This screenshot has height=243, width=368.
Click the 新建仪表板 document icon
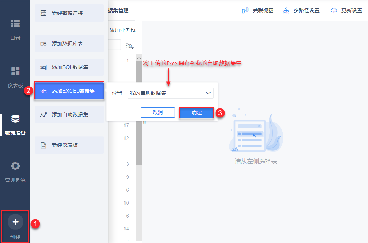(x=43, y=145)
